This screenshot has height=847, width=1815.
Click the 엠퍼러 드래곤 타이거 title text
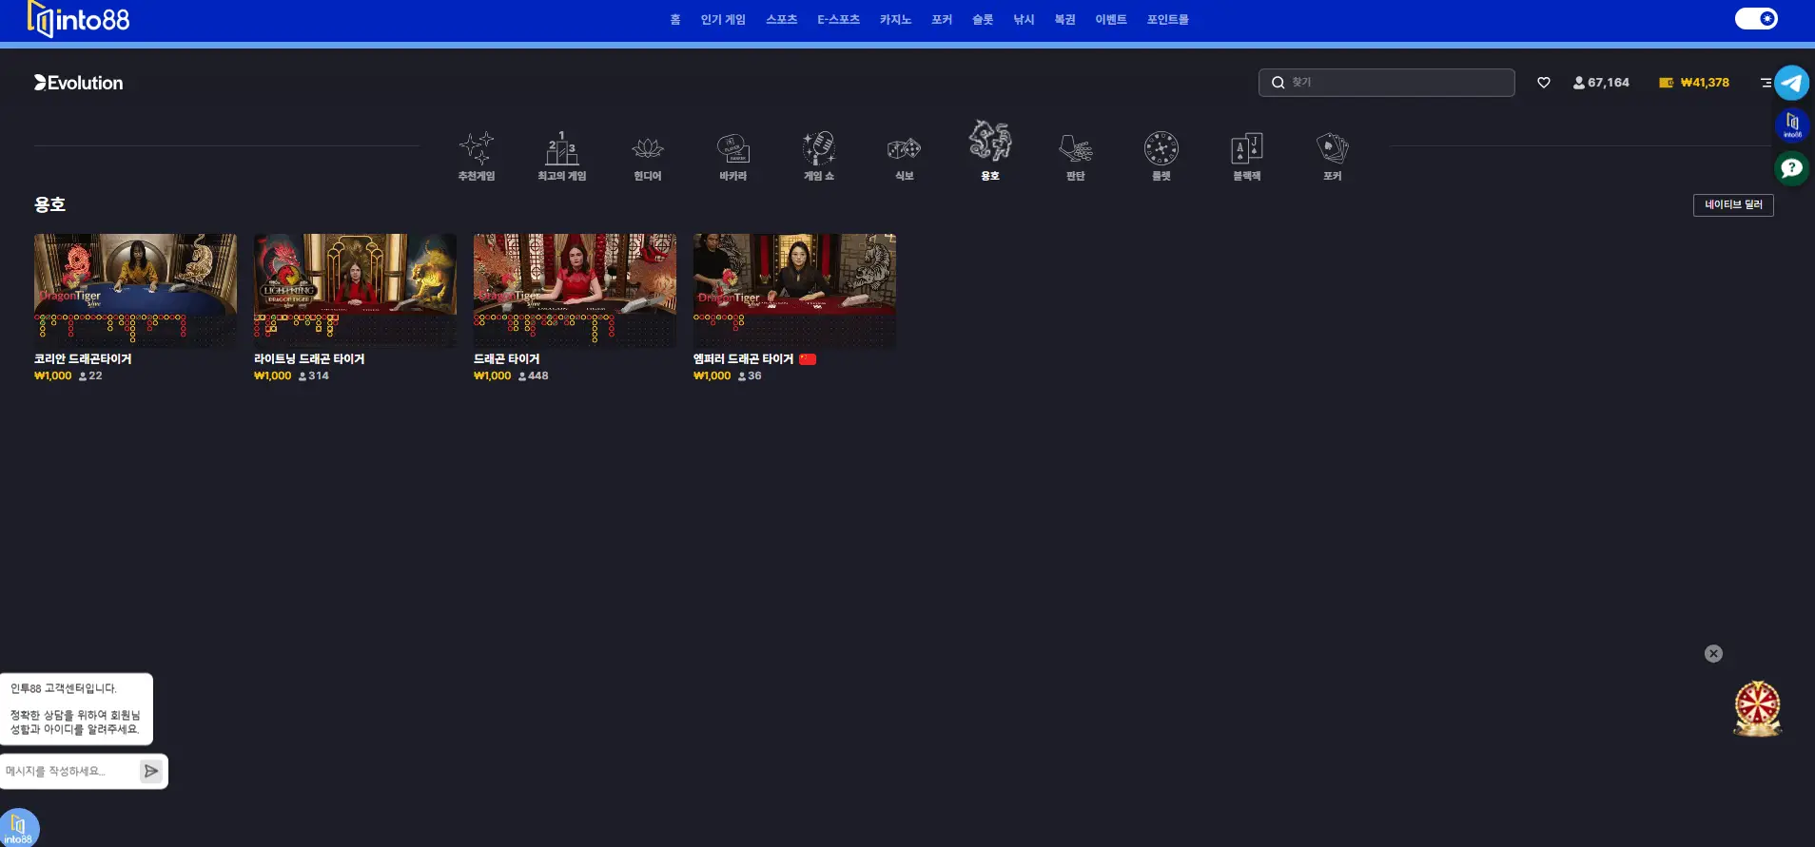tap(743, 359)
